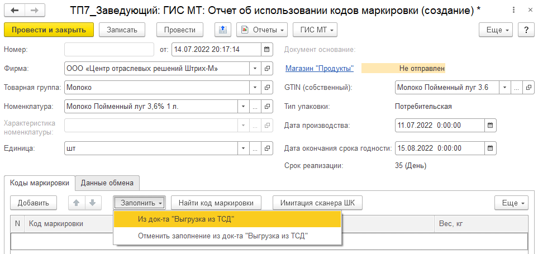Switch to Коды маркировки tab
This screenshot has height=254, width=538.
pyautogui.click(x=40, y=183)
